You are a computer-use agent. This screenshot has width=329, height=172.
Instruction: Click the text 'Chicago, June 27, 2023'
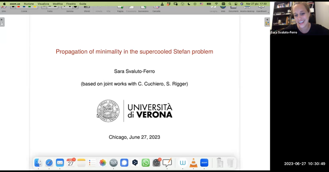134,137
